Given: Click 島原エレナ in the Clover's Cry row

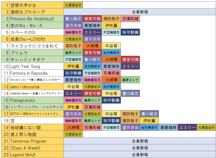Looking at the screenshot, I should pyautogui.click(x=130, y=80).
